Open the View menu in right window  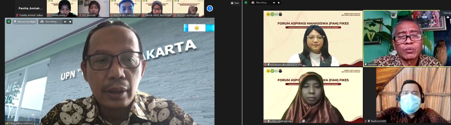pos(235,3)
